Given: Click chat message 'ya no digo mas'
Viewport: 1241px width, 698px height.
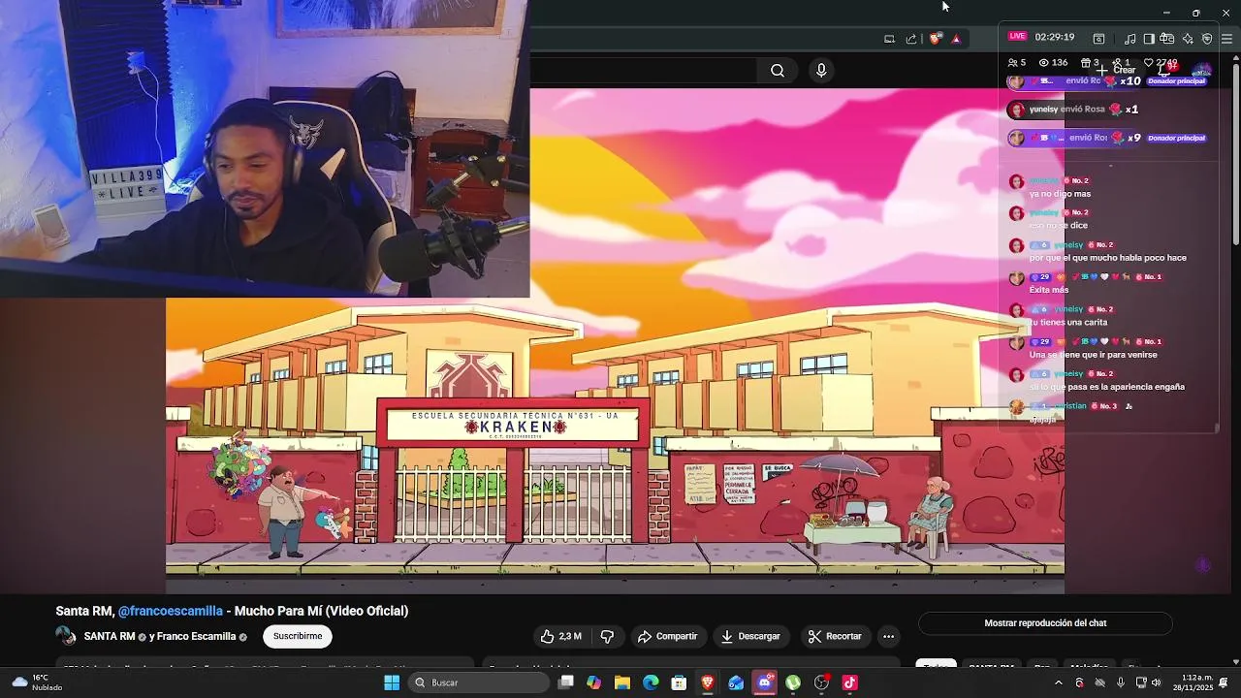Looking at the screenshot, I should tap(1060, 194).
